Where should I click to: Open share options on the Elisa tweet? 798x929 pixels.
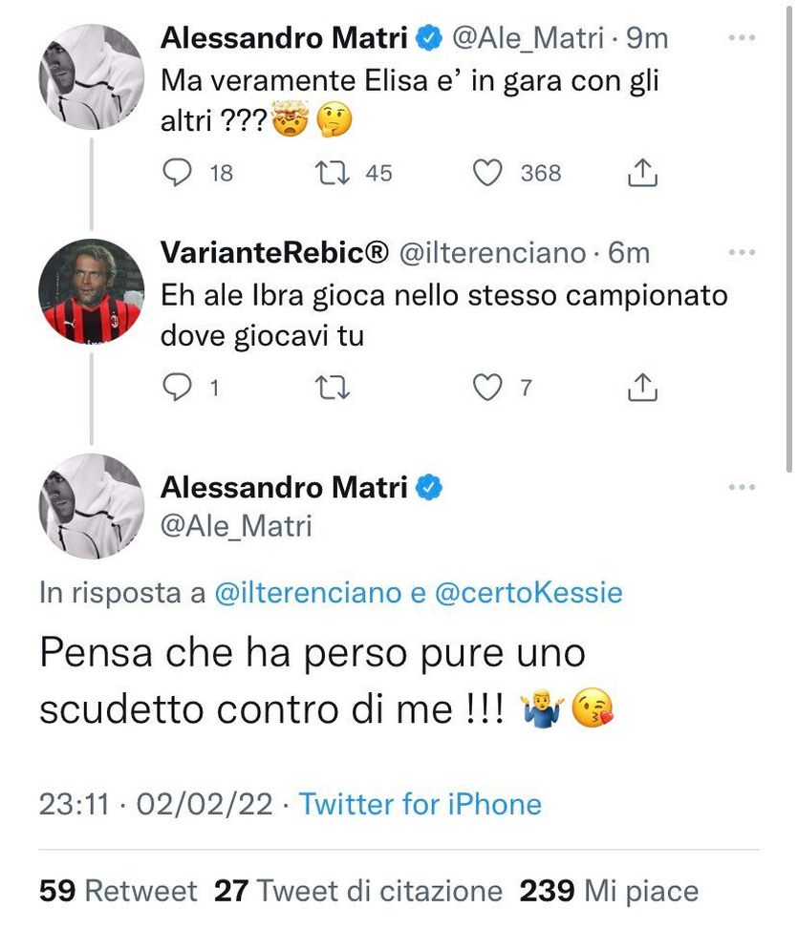coord(641,173)
